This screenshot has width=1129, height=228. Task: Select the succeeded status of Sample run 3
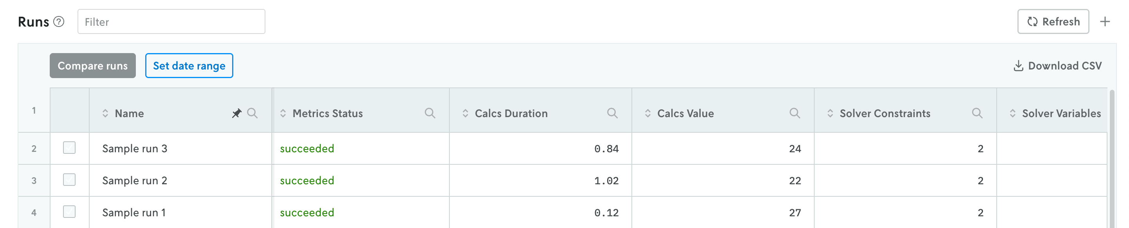tap(307, 148)
